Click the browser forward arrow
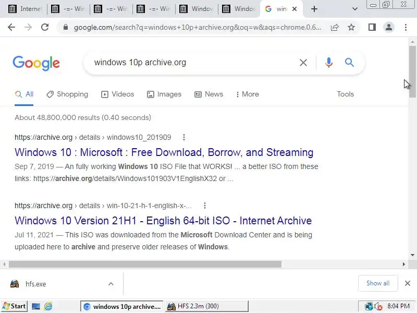417x313 pixels. pos(28,27)
